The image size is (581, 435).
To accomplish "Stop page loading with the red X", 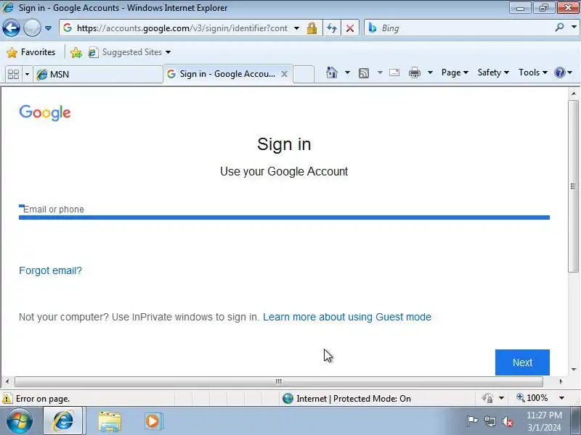I will 350,28.
